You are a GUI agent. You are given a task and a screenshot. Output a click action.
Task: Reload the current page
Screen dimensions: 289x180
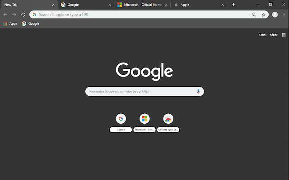23,14
